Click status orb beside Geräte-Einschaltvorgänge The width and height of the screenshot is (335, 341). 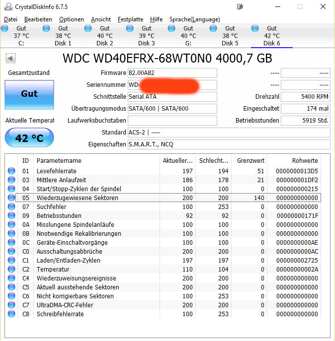(11, 242)
